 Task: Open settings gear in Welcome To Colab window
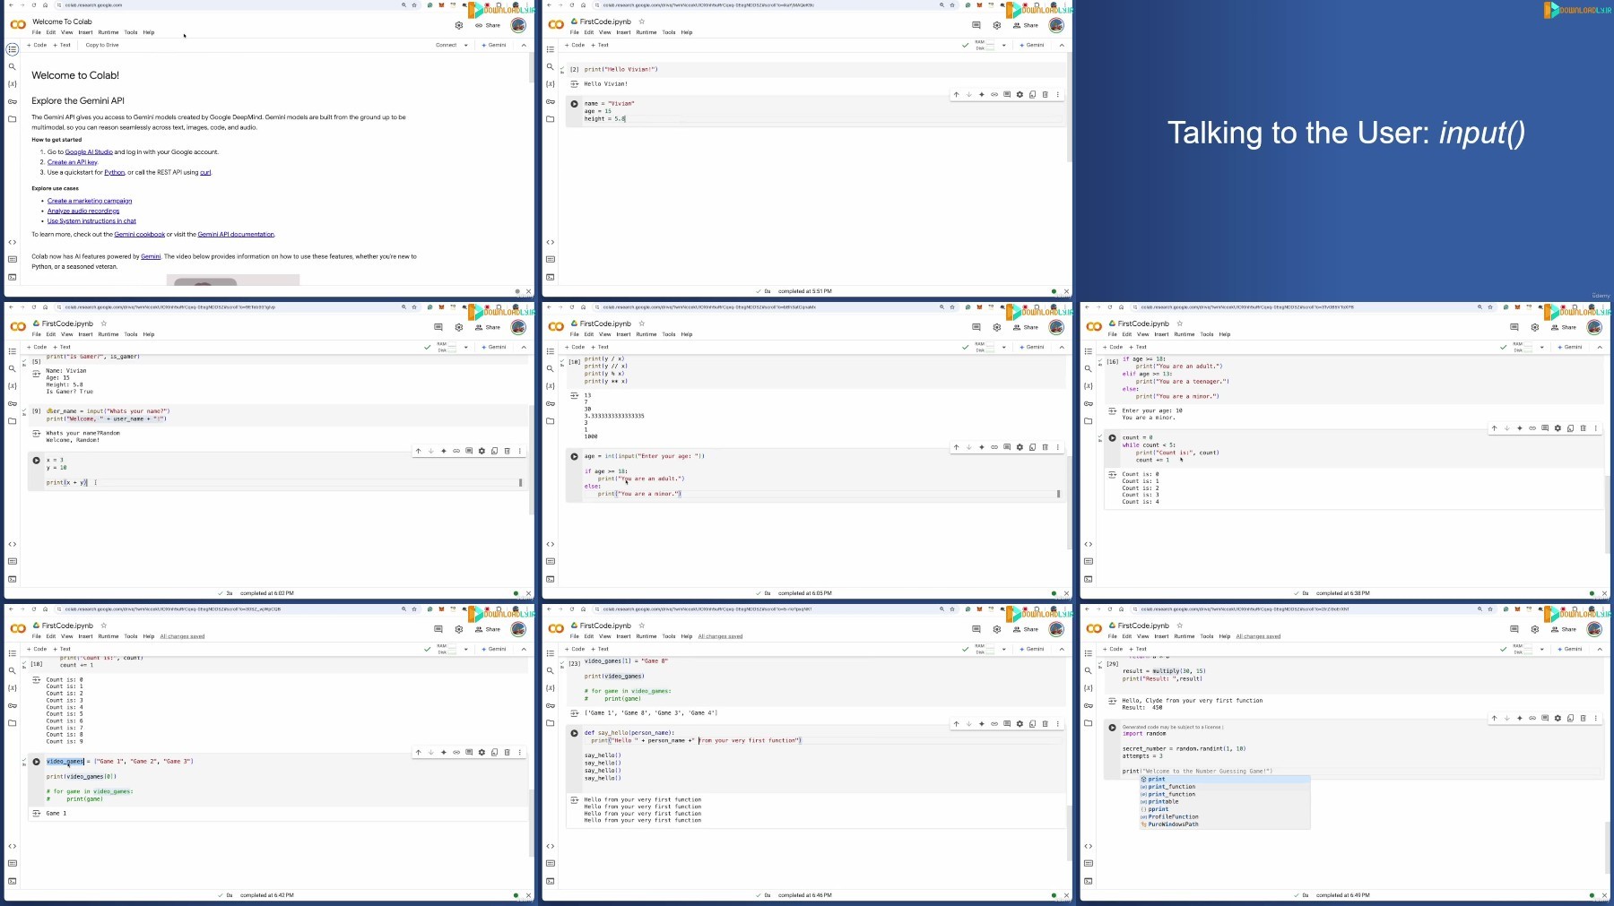pos(459,25)
